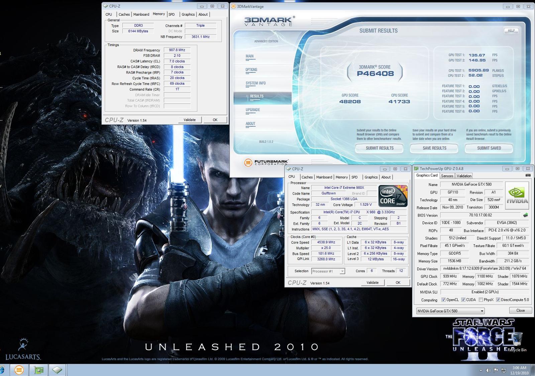Click the NB Frequency value 3631.1 MHz
Image resolution: width=535 pixels, height=376 pixels.
pos(201,37)
